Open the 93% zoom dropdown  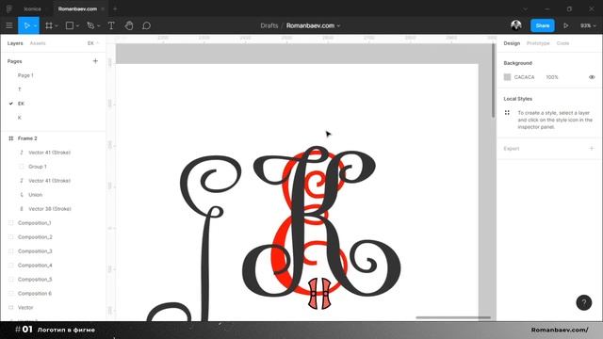[588, 25]
